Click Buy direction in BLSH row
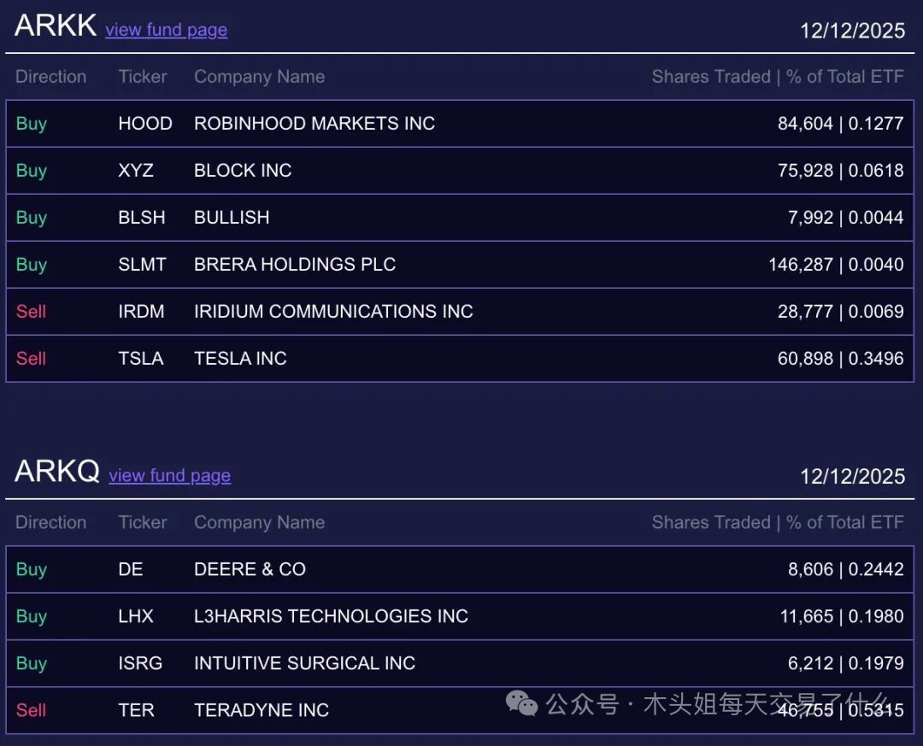 pyautogui.click(x=32, y=218)
